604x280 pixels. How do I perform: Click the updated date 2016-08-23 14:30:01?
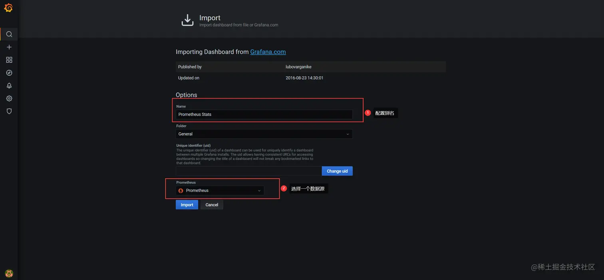pos(304,78)
